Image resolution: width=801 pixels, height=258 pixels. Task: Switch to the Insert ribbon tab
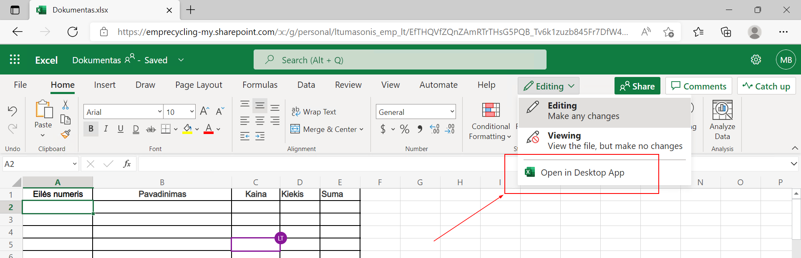tap(105, 85)
